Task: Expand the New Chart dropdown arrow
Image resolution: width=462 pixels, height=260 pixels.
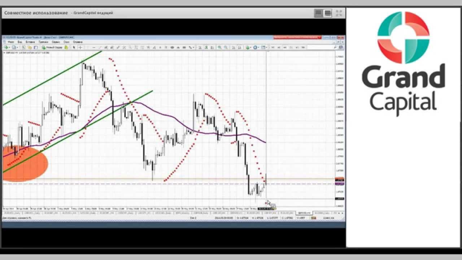Action: click(x=9, y=47)
